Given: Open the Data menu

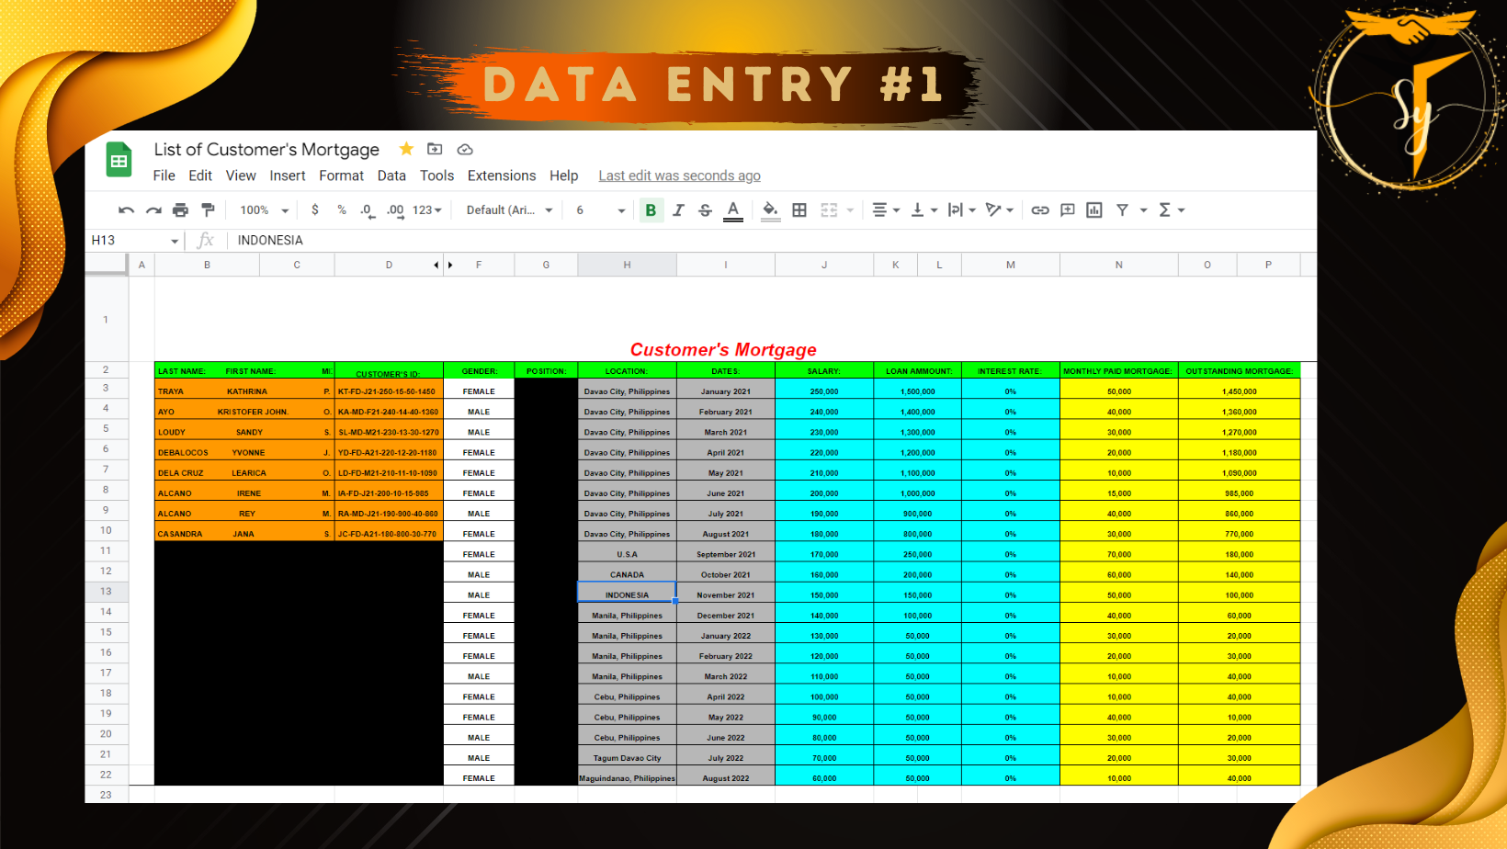Looking at the screenshot, I should click(x=391, y=175).
